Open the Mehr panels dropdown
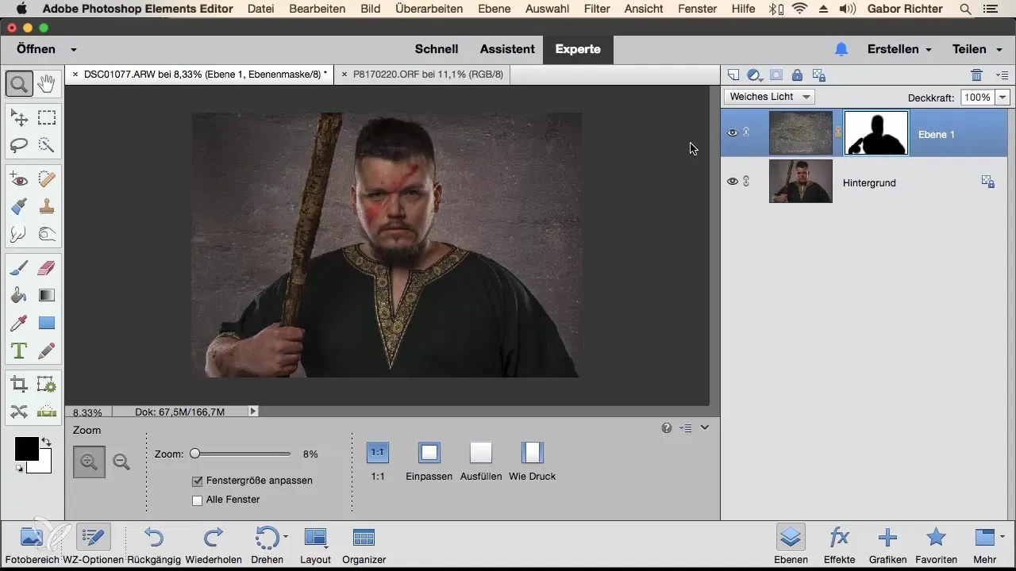The width and height of the screenshot is (1016, 571). click(x=989, y=545)
